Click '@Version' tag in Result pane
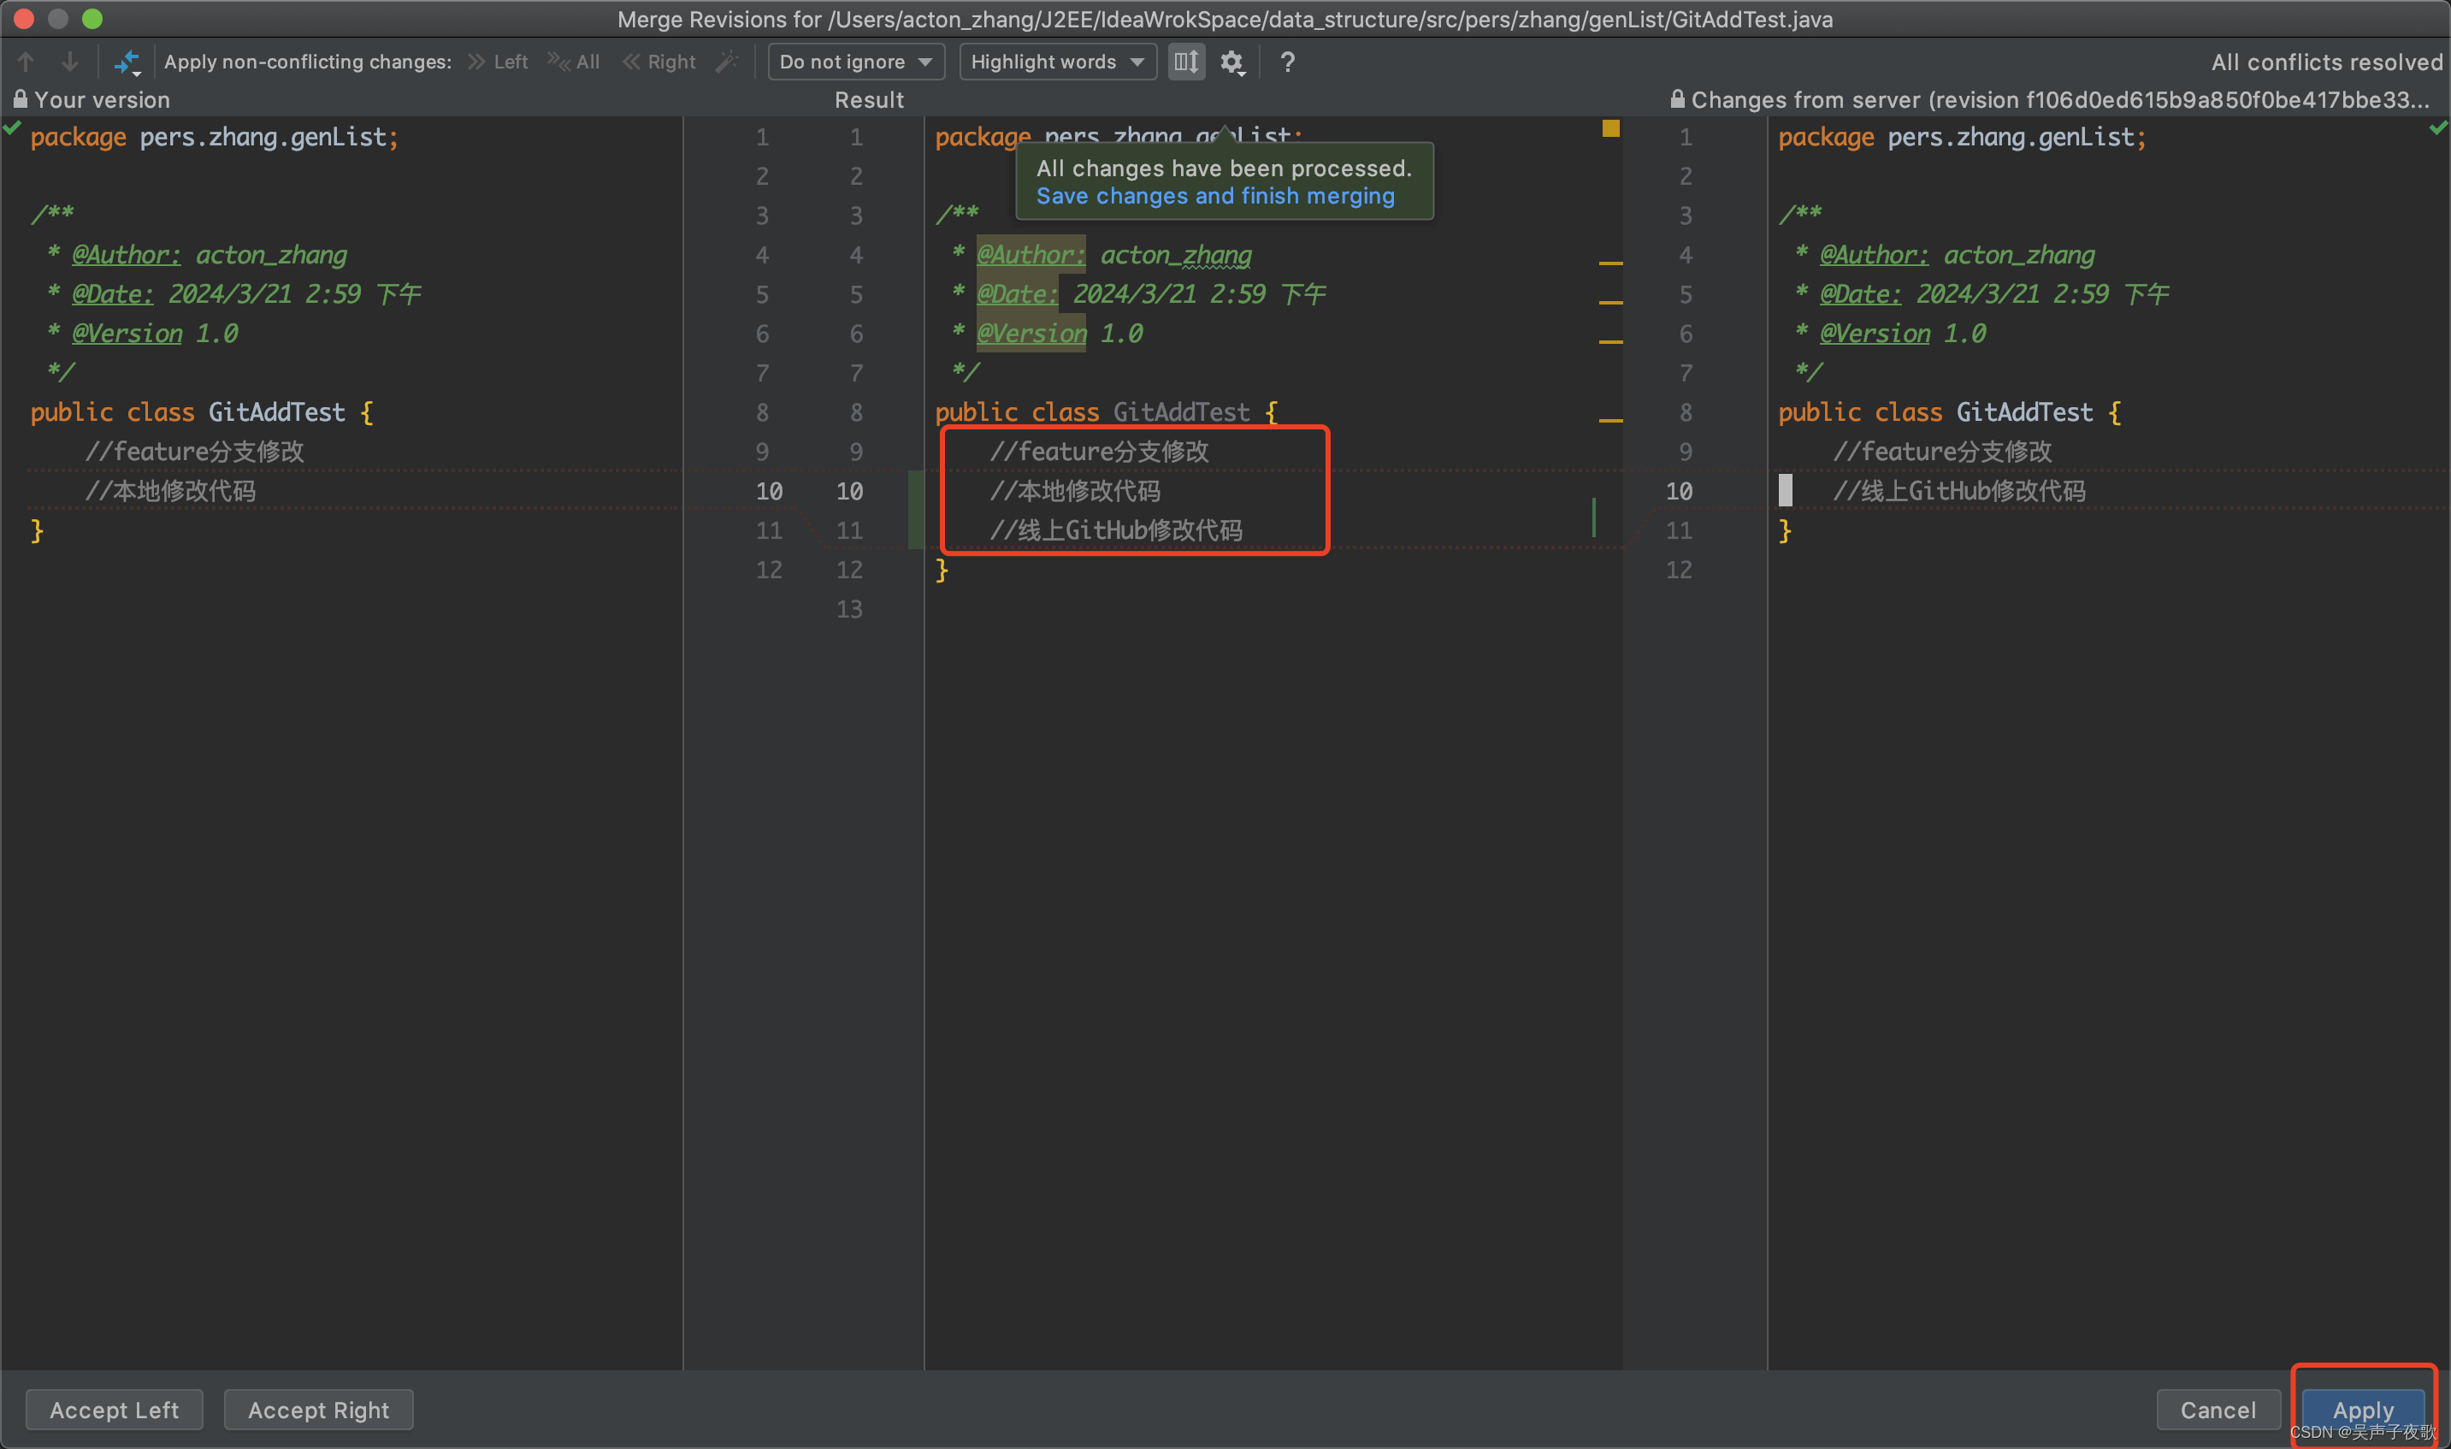The height and width of the screenshot is (1449, 2451). pyautogui.click(x=1031, y=333)
